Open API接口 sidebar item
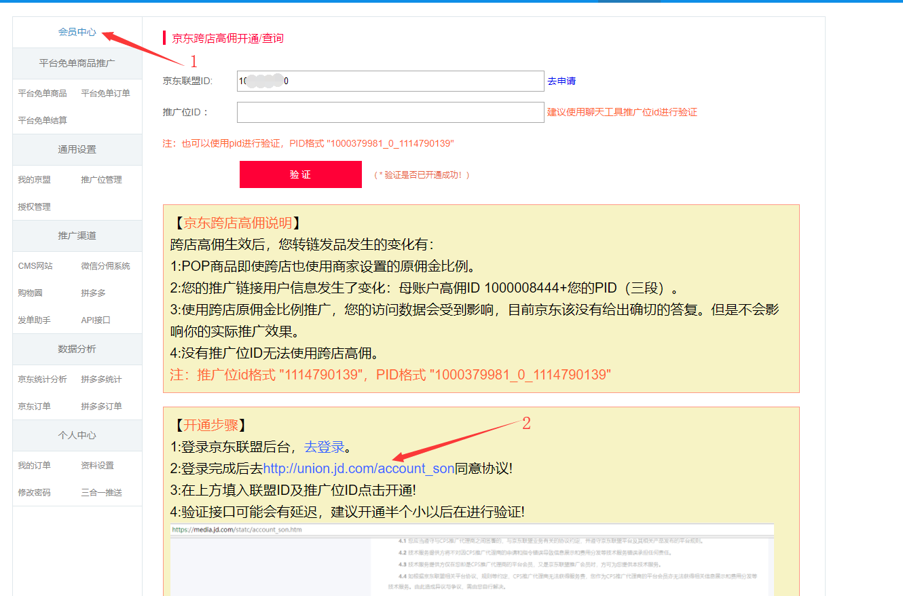The height and width of the screenshot is (596, 903). point(96,320)
